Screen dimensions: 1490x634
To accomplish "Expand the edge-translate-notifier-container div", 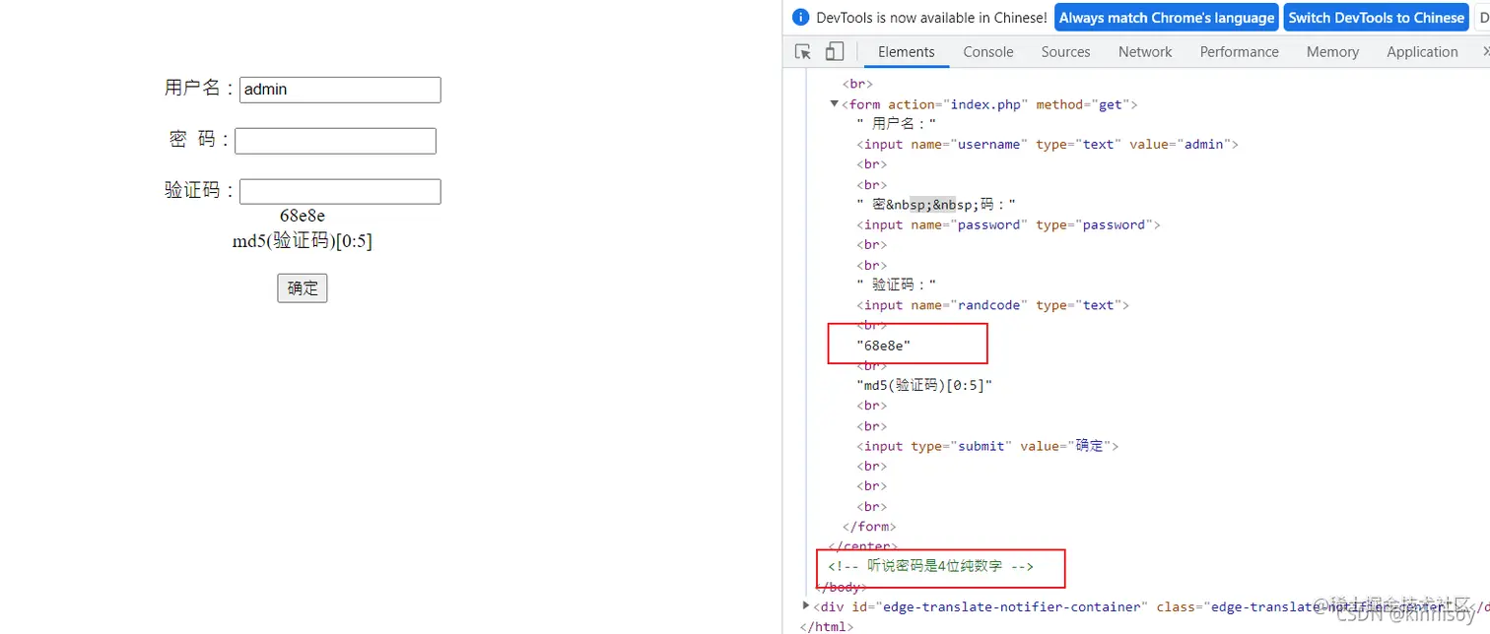I will click(x=806, y=606).
